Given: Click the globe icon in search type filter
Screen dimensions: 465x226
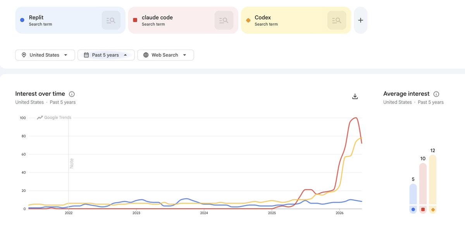Looking at the screenshot, I should click(146, 55).
